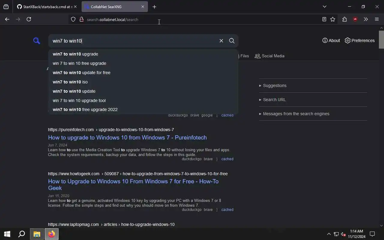Open taskbar clock and calendar
Image resolution: width=384 pixels, height=240 pixels.
click(357, 234)
